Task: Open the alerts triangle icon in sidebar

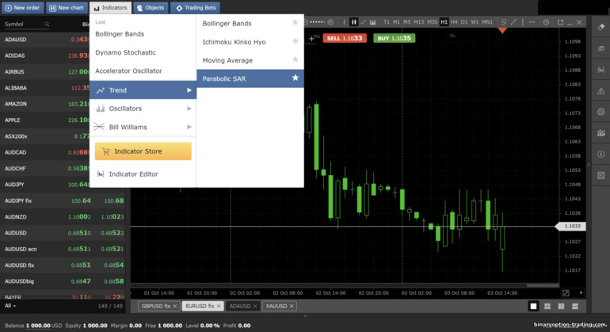Action: click(x=601, y=91)
